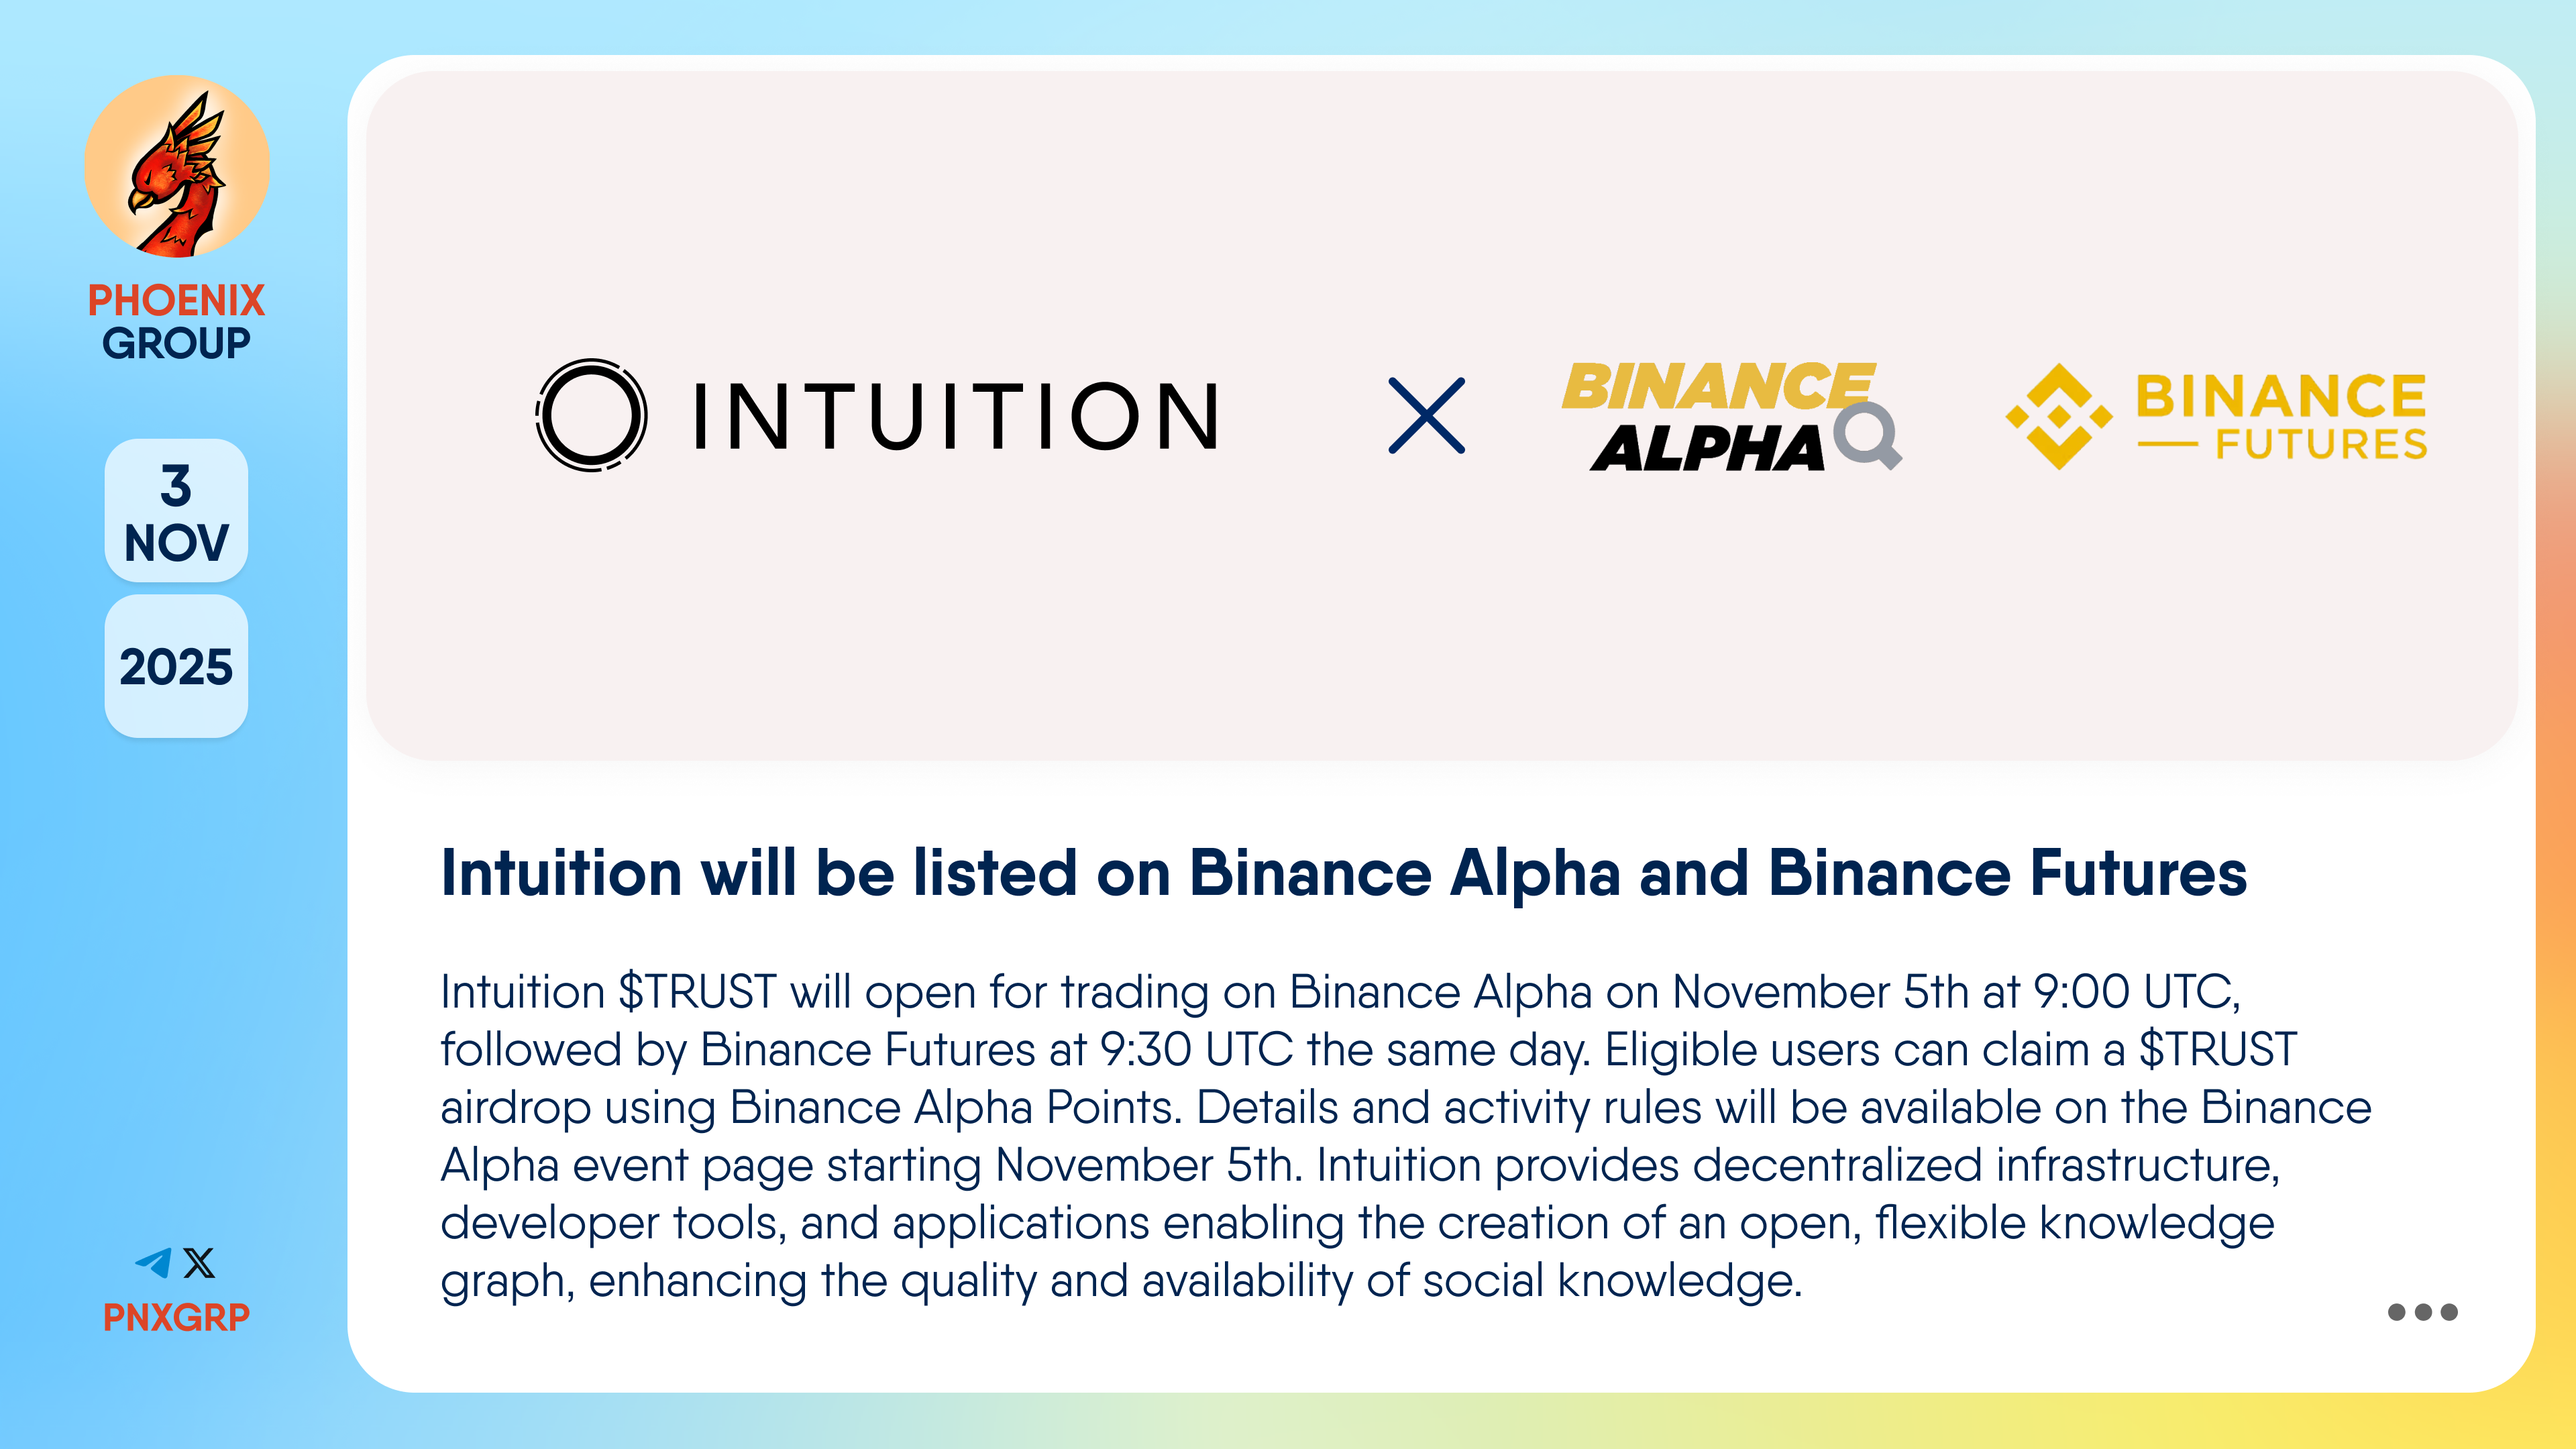Click the headline about Binance Alpha listing
The width and height of the screenshot is (2576, 1449).
tap(1343, 873)
